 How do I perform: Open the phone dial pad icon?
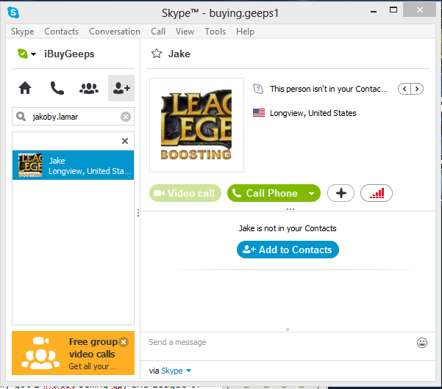57,88
